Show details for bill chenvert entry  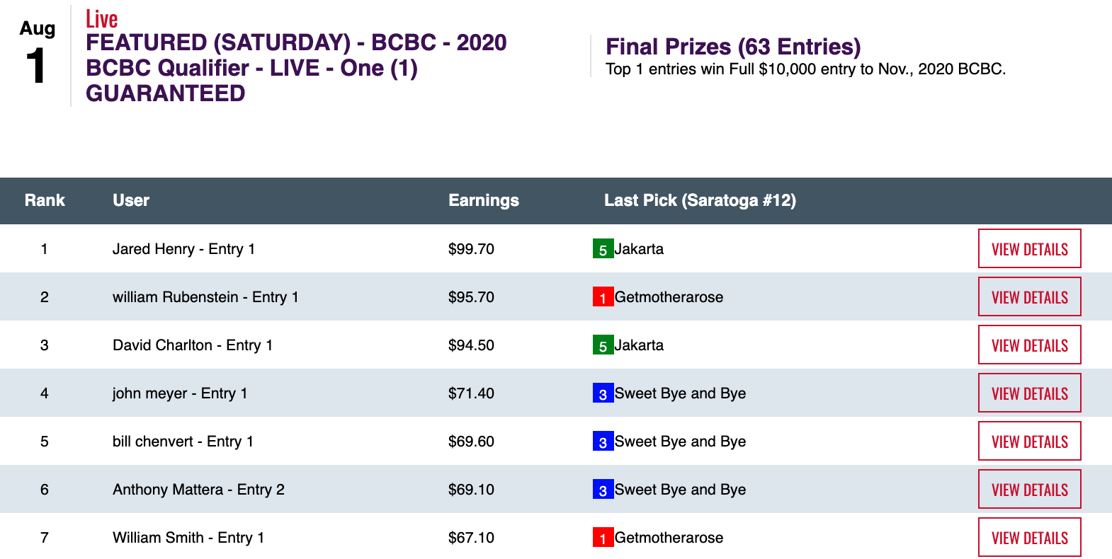pos(1029,442)
